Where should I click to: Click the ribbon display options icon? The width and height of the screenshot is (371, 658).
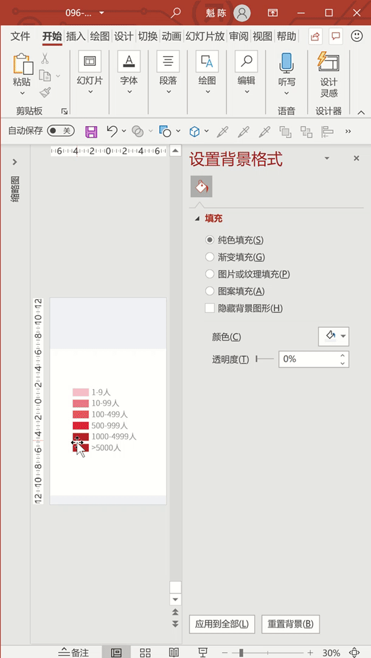272,13
